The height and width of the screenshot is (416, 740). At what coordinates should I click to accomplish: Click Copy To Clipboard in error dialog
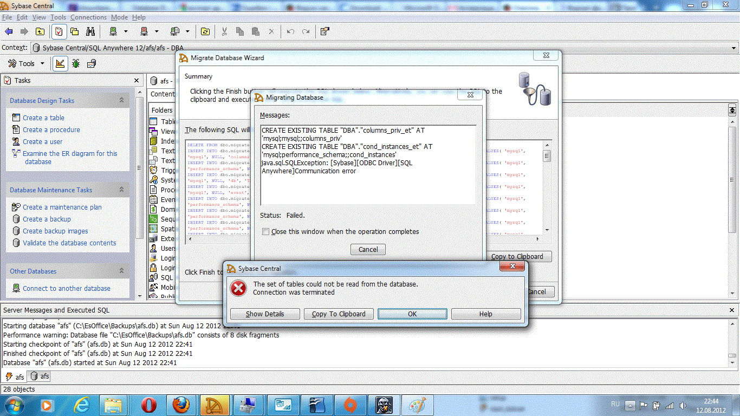coord(339,314)
